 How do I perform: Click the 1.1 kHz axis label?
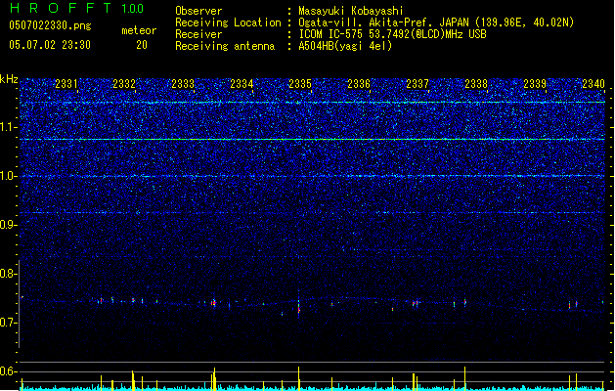pyautogui.click(x=9, y=127)
